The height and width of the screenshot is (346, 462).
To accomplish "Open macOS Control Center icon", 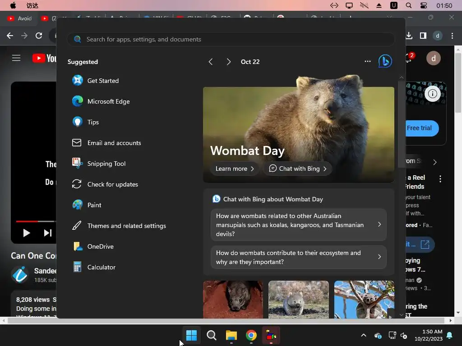I will [x=423, y=5].
